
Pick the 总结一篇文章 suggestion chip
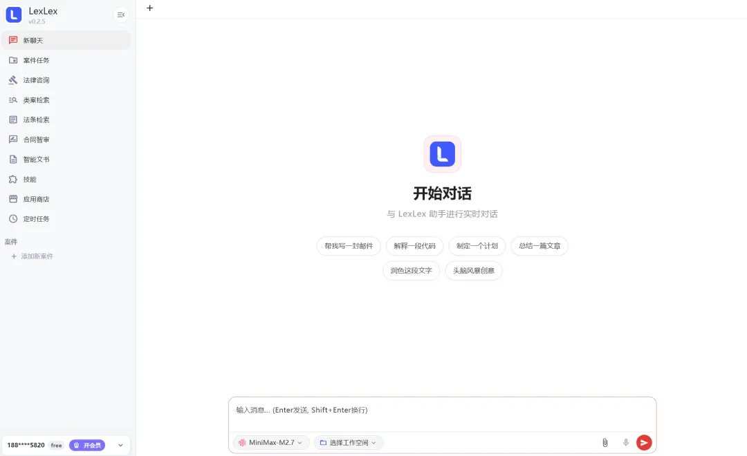pos(539,246)
